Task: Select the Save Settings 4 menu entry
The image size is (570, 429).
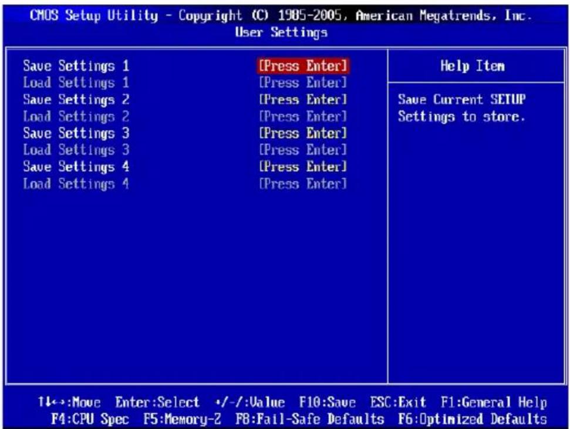Action: (x=76, y=167)
